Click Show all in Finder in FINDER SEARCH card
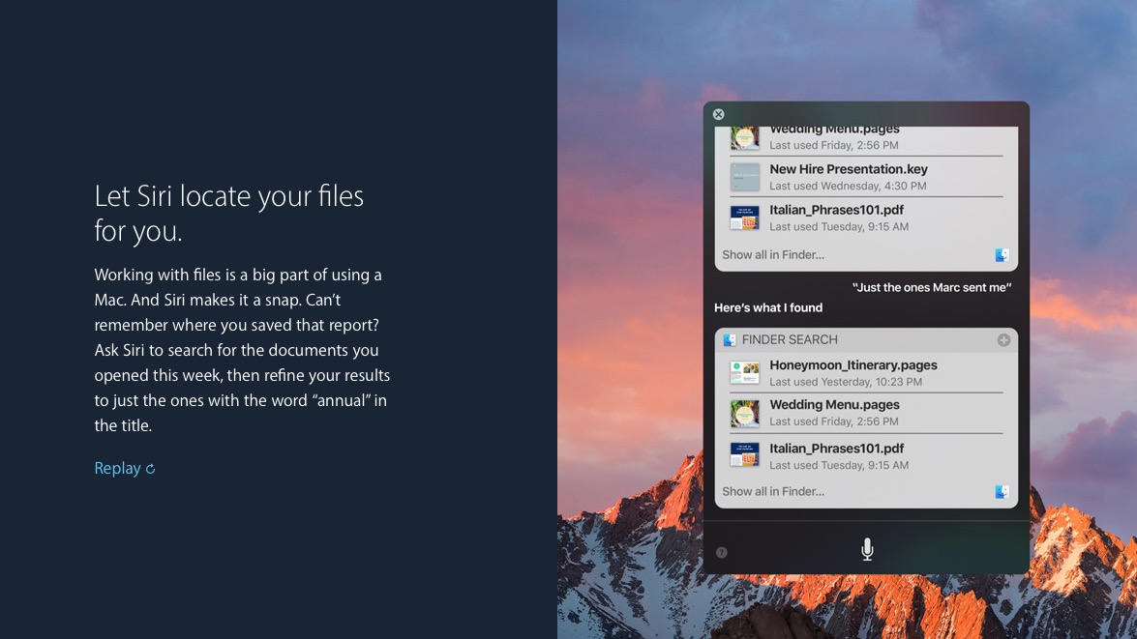The width and height of the screenshot is (1137, 639). click(x=773, y=491)
